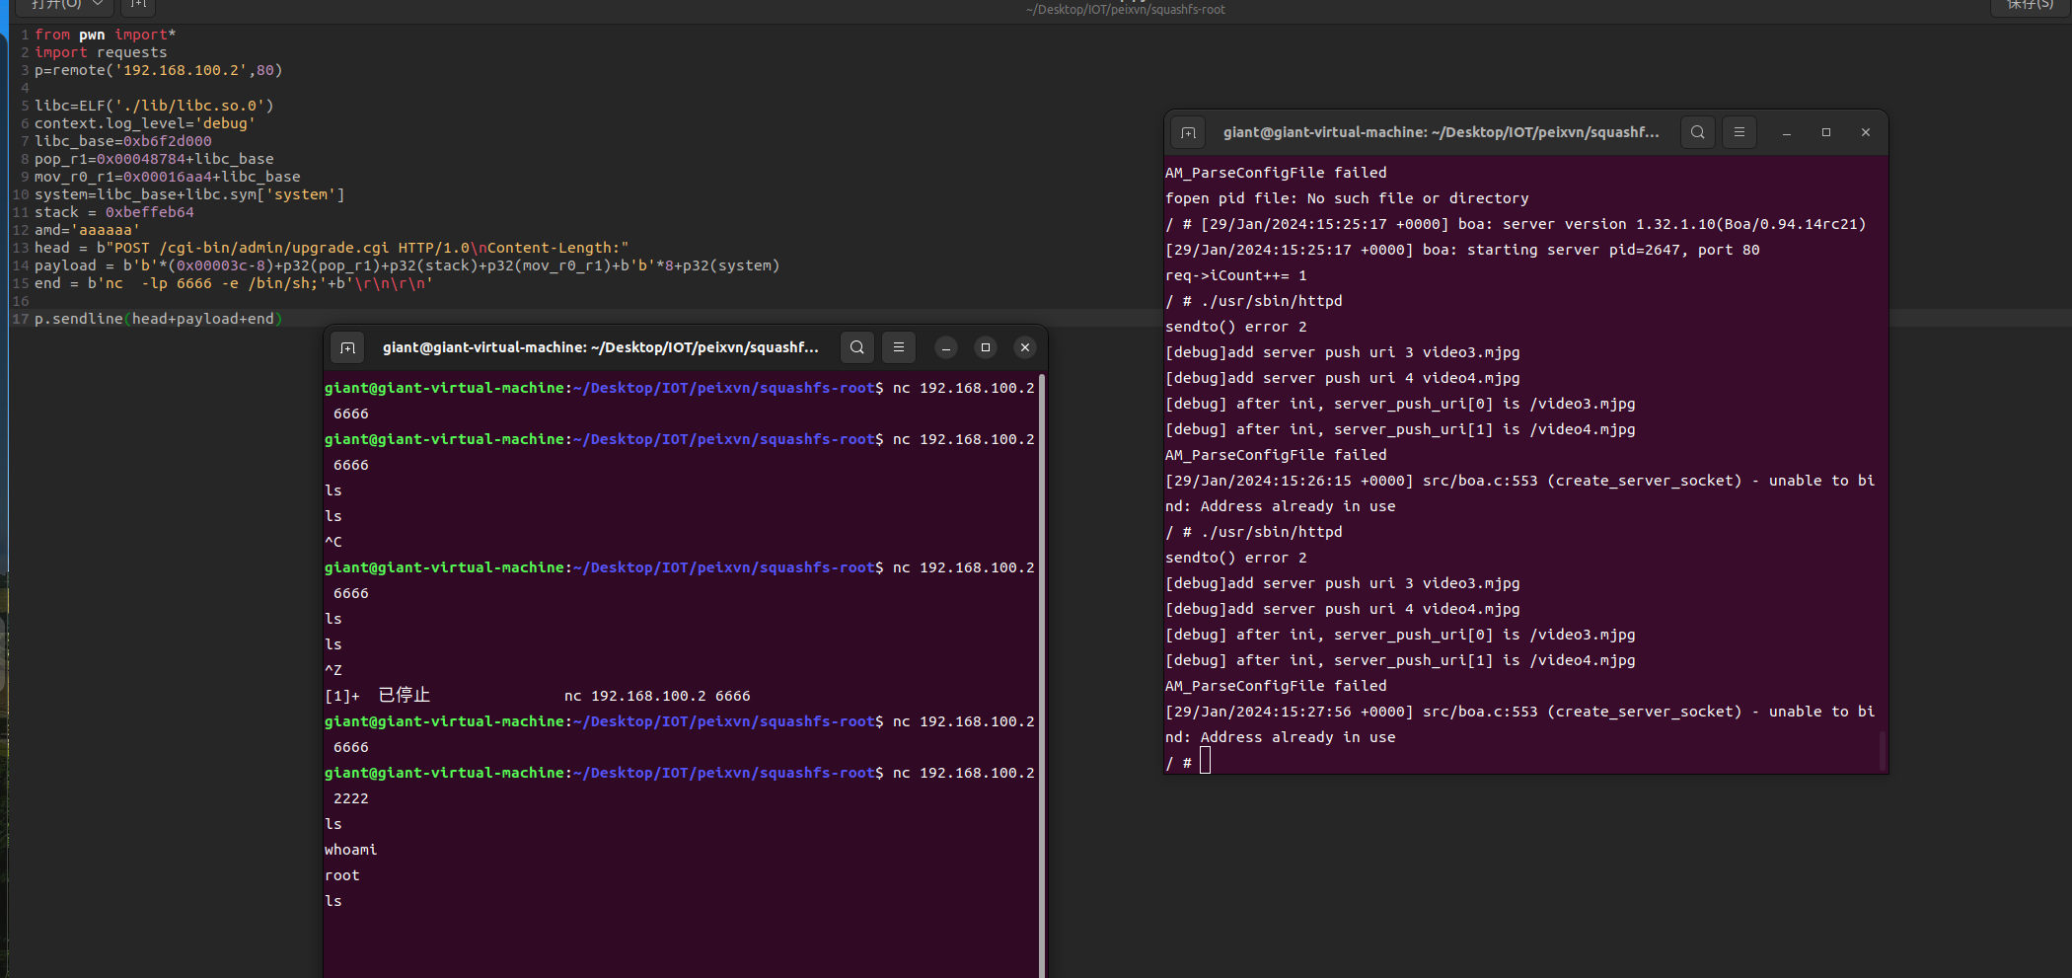Open the 打开(O) dropdown in the editor header
The width and height of the screenshot is (2072, 978).
65,5
